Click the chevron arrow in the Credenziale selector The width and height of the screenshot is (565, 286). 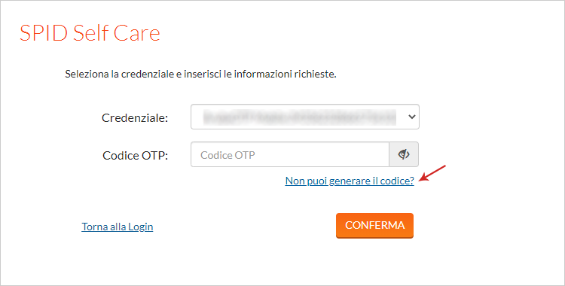412,117
